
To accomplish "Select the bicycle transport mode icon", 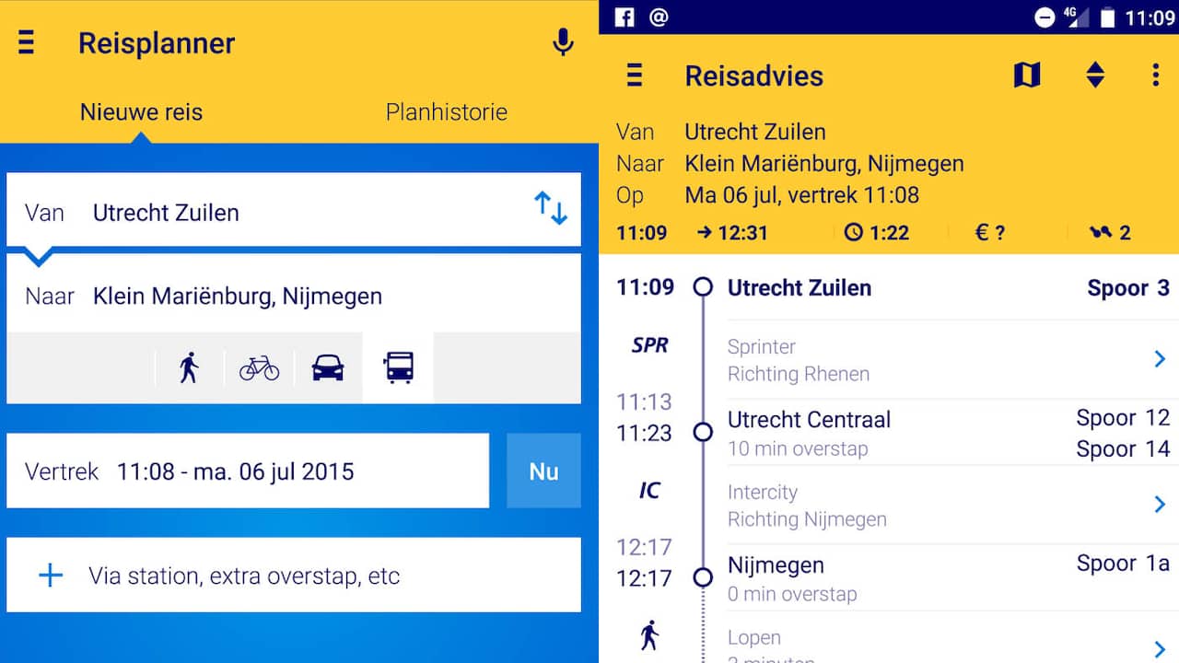I will tap(258, 366).
